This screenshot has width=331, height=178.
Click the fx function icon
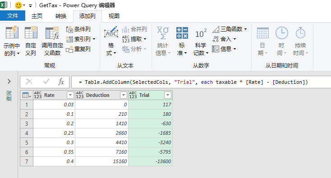click(x=61, y=82)
